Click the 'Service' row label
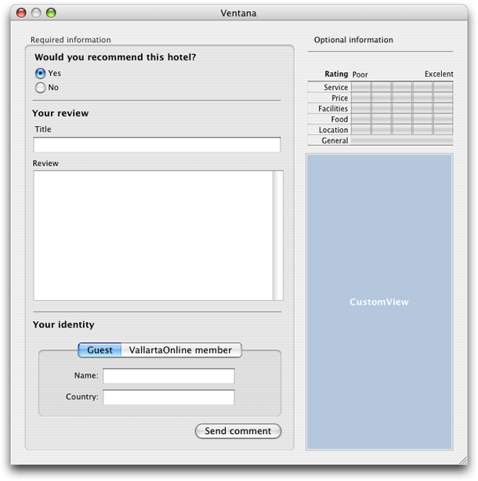Image resolution: width=478 pixels, height=481 pixels. [335, 88]
